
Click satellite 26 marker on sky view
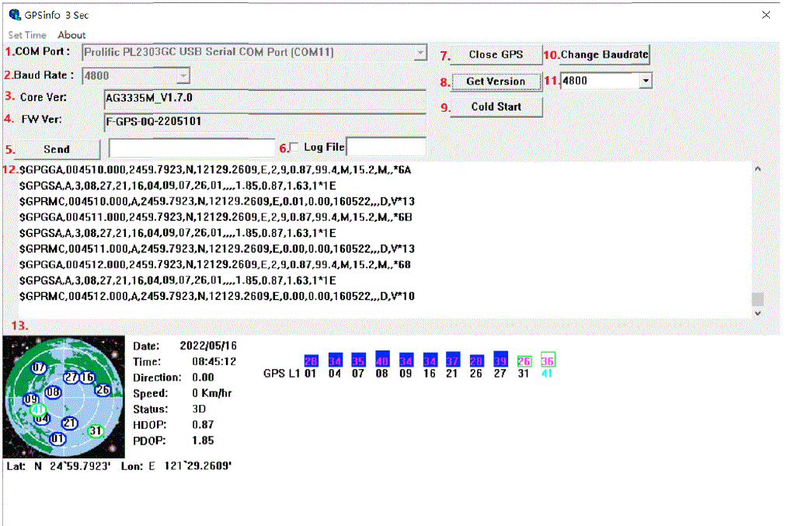click(x=103, y=389)
